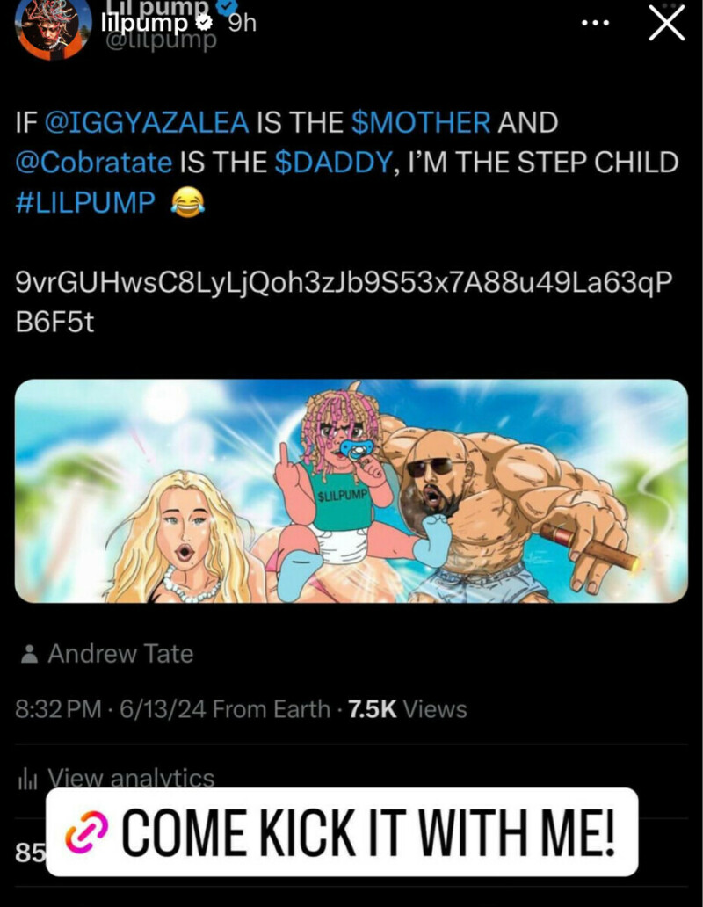Open the @Cobratate mention link
The width and height of the screenshot is (703, 907).
[x=94, y=163]
